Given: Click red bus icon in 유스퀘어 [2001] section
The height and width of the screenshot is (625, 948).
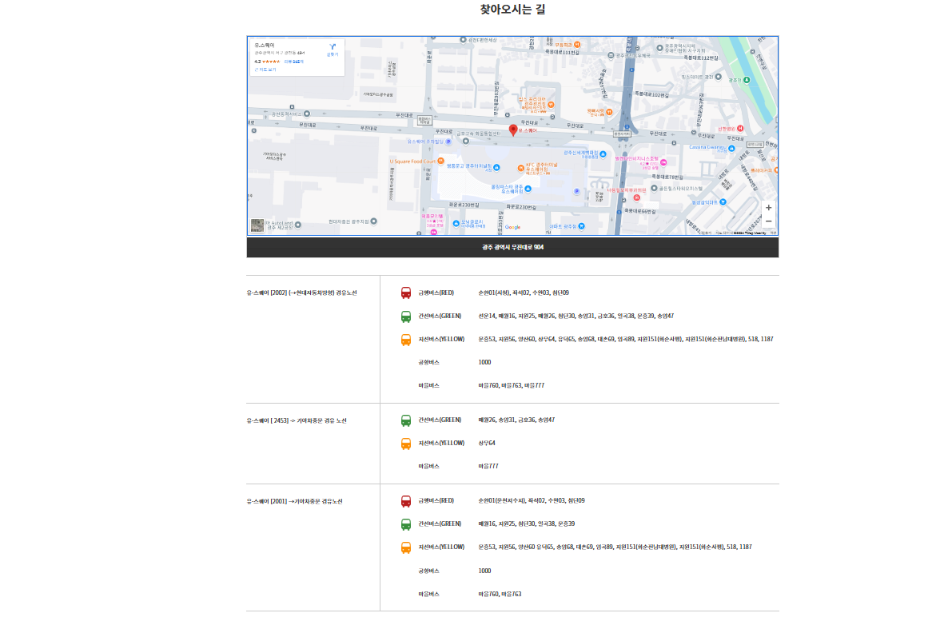Looking at the screenshot, I should [x=406, y=502].
